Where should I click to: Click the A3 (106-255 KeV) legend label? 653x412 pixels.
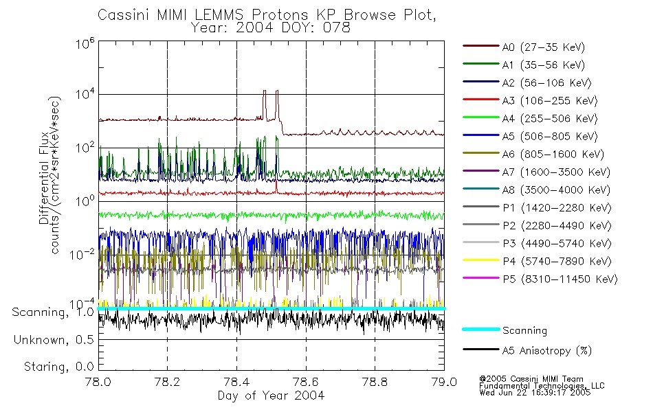(550, 101)
